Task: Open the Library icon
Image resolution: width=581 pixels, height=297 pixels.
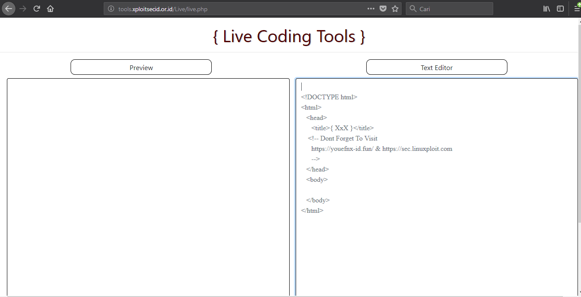Action: coord(547,8)
